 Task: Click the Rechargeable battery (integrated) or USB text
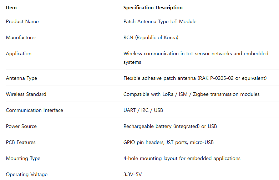pyautogui.click(x=170, y=126)
